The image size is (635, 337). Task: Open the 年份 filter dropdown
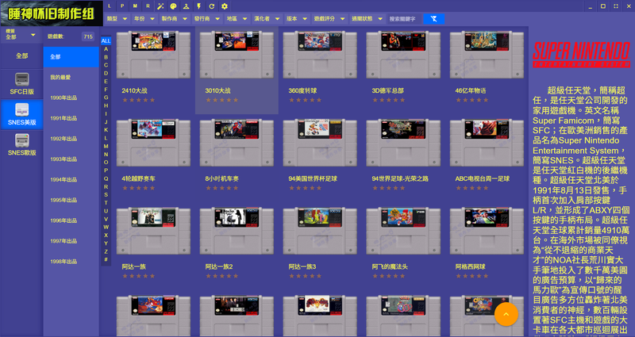click(x=144, y=18)
